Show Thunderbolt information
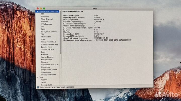The image size is (181, 101). pos(46,37)
